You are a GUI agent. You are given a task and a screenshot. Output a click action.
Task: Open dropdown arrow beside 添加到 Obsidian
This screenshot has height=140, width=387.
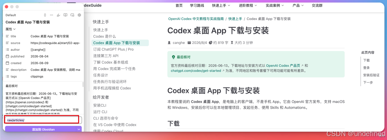point(79,129)
